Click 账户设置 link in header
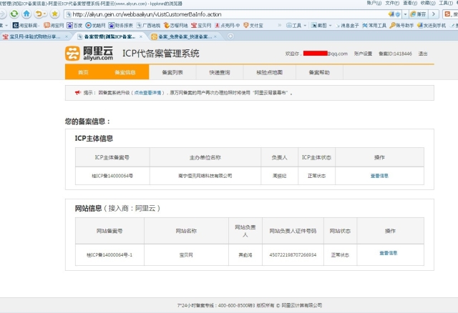 [x=363, y=54]
